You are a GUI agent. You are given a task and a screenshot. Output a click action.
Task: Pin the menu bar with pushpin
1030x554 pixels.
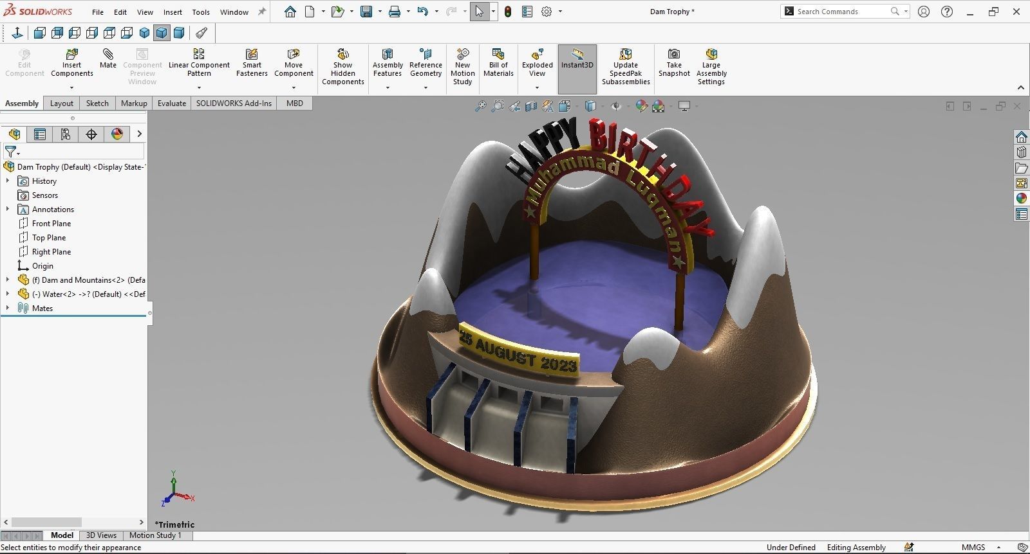click(x=262, y=12)
